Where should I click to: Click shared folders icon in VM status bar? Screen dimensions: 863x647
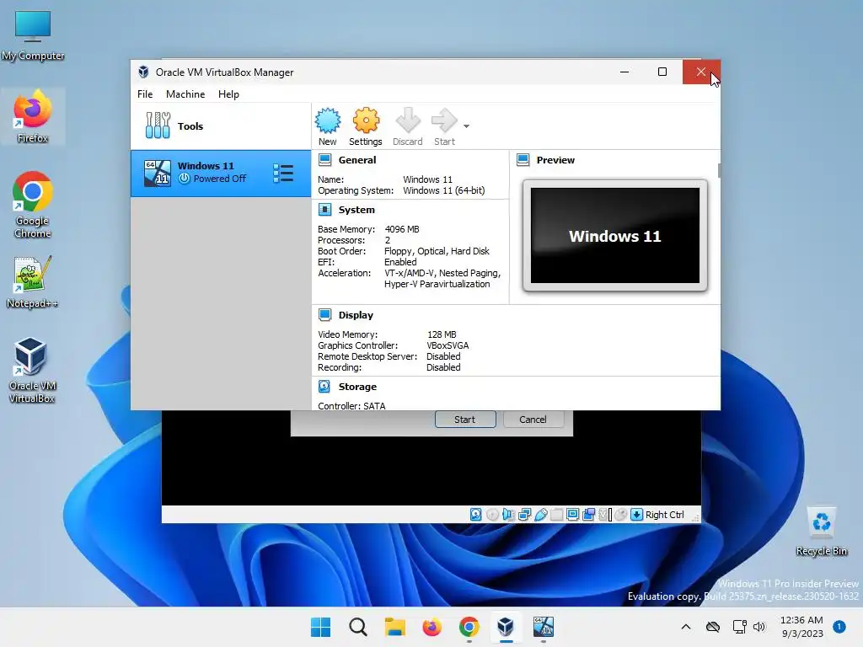[x=556, y=515]
